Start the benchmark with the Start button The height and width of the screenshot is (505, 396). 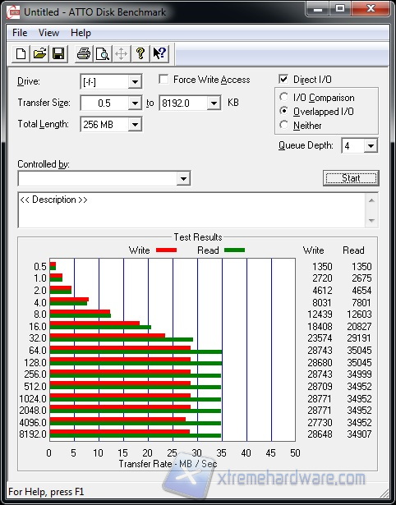coord(351,178)
